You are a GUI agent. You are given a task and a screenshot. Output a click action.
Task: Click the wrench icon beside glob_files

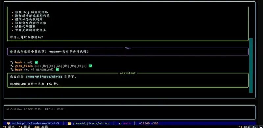12,66
